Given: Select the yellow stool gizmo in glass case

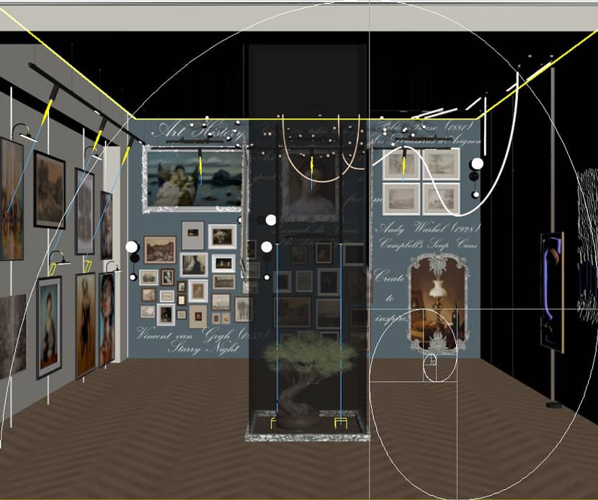Looking at the screenshot, I should click(x=341, y=423).
